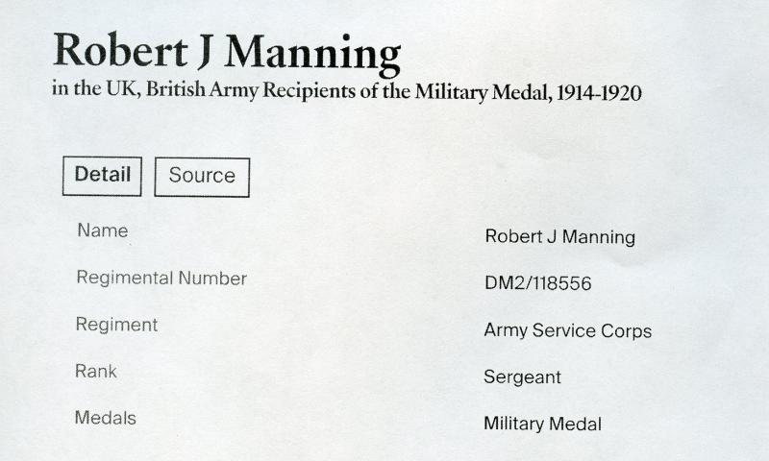Click the Army Service Corps regiment value
Viewport: 769px width, 461px height.
point(567,331)
